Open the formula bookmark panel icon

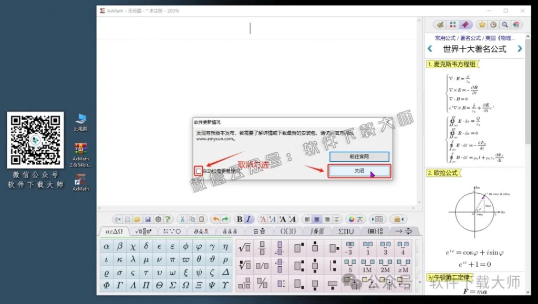pos(465,25)
